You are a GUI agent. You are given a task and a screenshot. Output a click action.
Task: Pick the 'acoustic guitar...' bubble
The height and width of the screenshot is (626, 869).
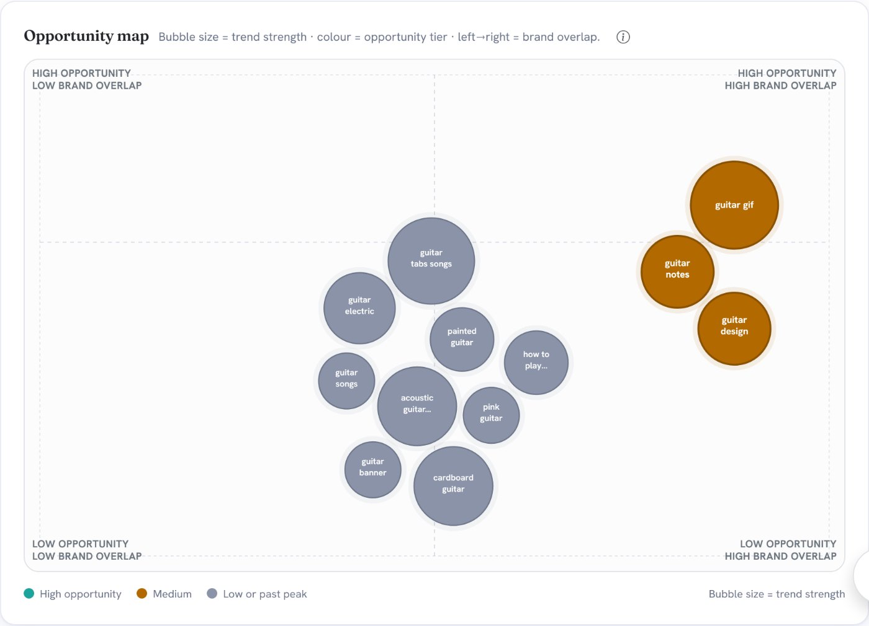pyautogui.click(x=417, y=406)
